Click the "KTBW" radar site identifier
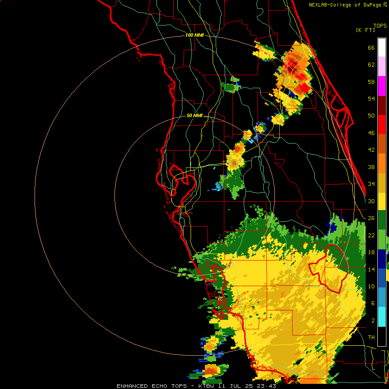The height and width of the screenshot is (389, 389). click(x=206, y=386)
